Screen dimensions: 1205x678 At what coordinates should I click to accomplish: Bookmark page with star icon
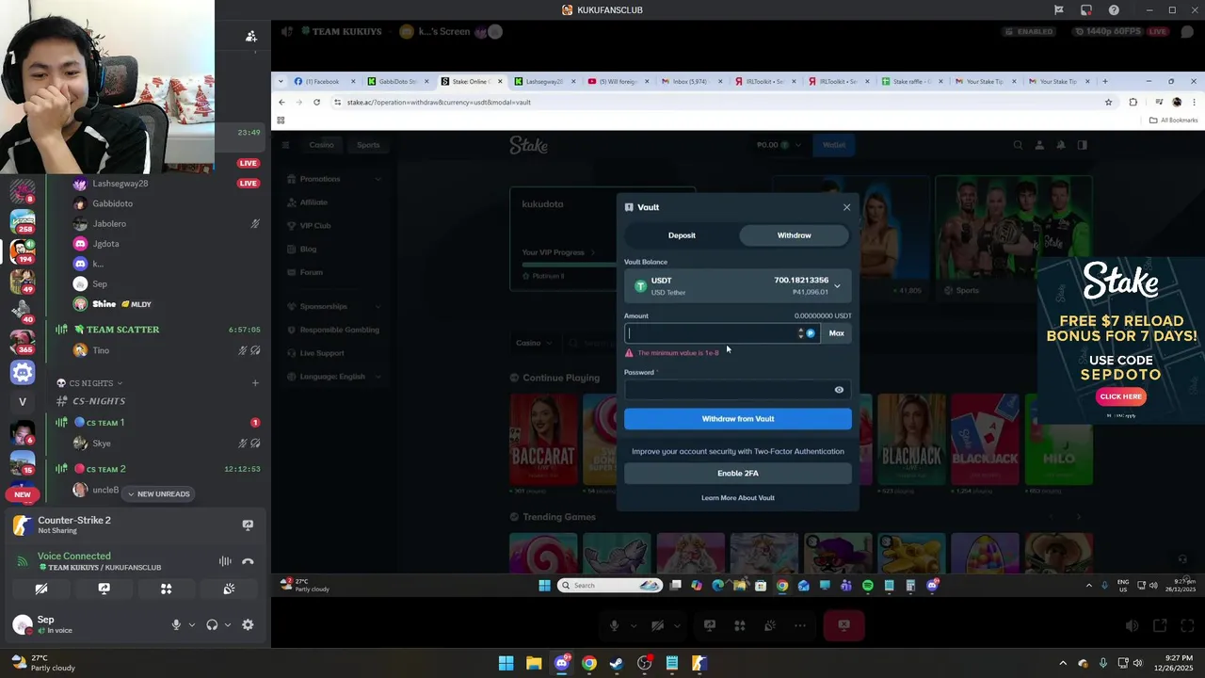tap(1108, 103)
